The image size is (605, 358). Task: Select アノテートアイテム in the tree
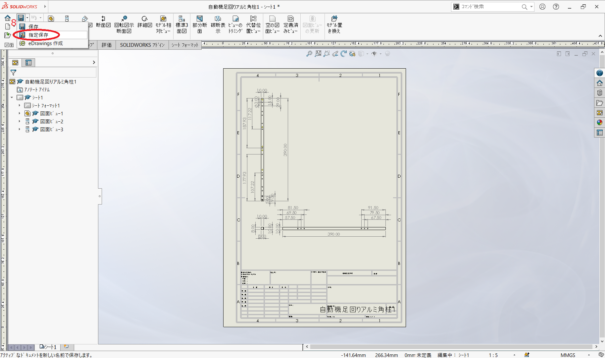point(37,89)
